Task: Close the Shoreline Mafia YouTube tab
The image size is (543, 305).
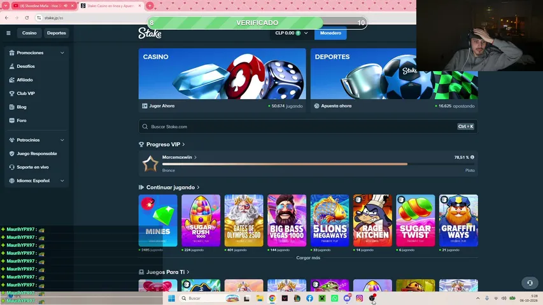Action: [x=73, y=6]
